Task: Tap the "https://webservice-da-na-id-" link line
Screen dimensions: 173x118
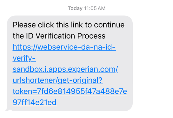Action: point(64,47)
